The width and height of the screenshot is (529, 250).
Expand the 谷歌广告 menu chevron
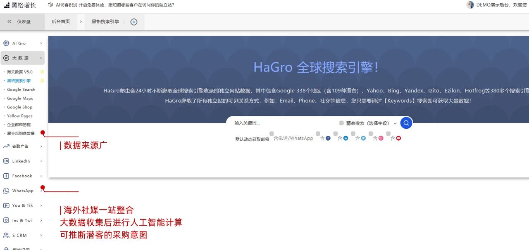[x=41, y=146]
